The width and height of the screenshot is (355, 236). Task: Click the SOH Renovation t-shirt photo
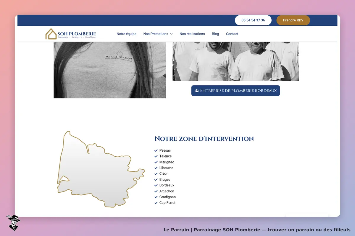pos(110,70)
